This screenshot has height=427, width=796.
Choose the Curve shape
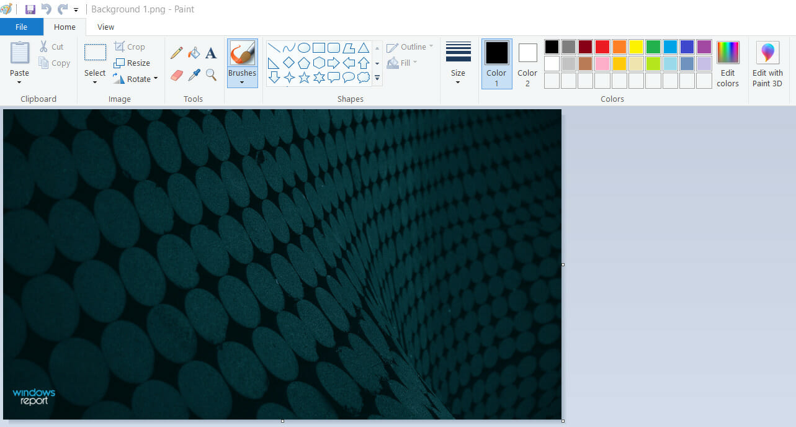pos(288,48)
